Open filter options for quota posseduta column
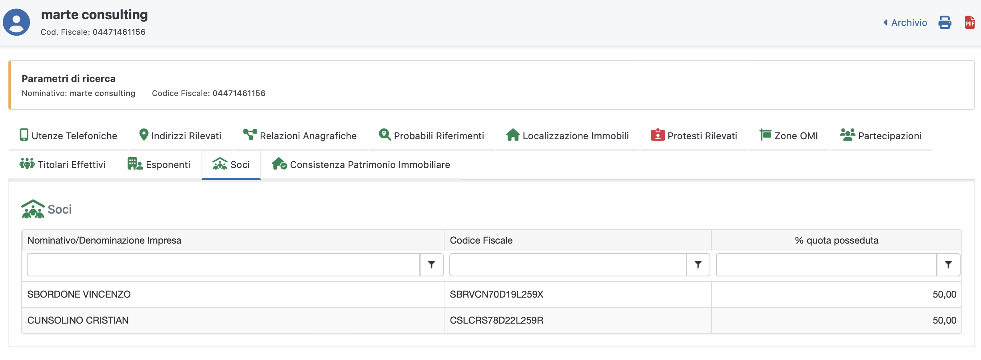 click(x=948, y=265)
